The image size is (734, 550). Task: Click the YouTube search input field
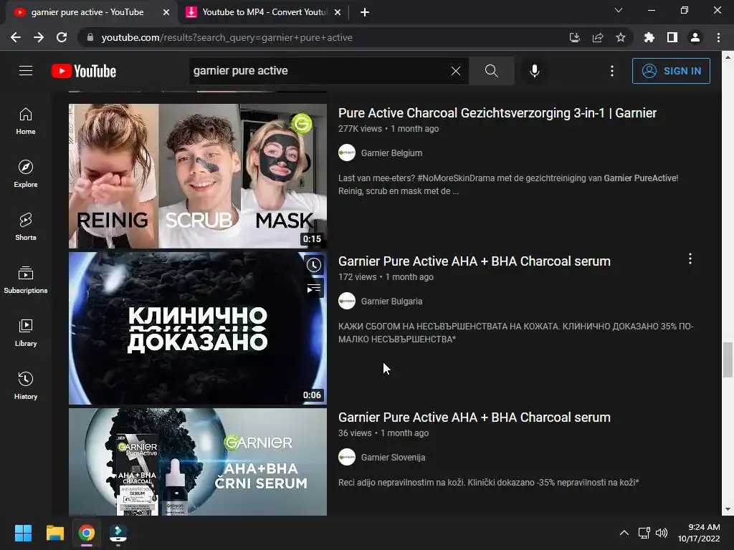coord(318,71)
